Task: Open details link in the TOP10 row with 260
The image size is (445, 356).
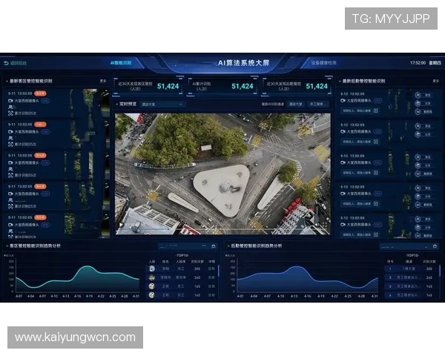Action: (211, 277)
